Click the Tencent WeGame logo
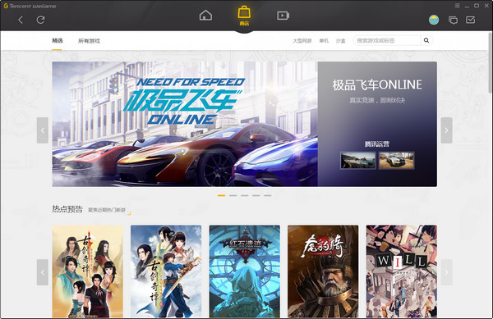This screenshot has height=319, width=493. pos(30,6)
